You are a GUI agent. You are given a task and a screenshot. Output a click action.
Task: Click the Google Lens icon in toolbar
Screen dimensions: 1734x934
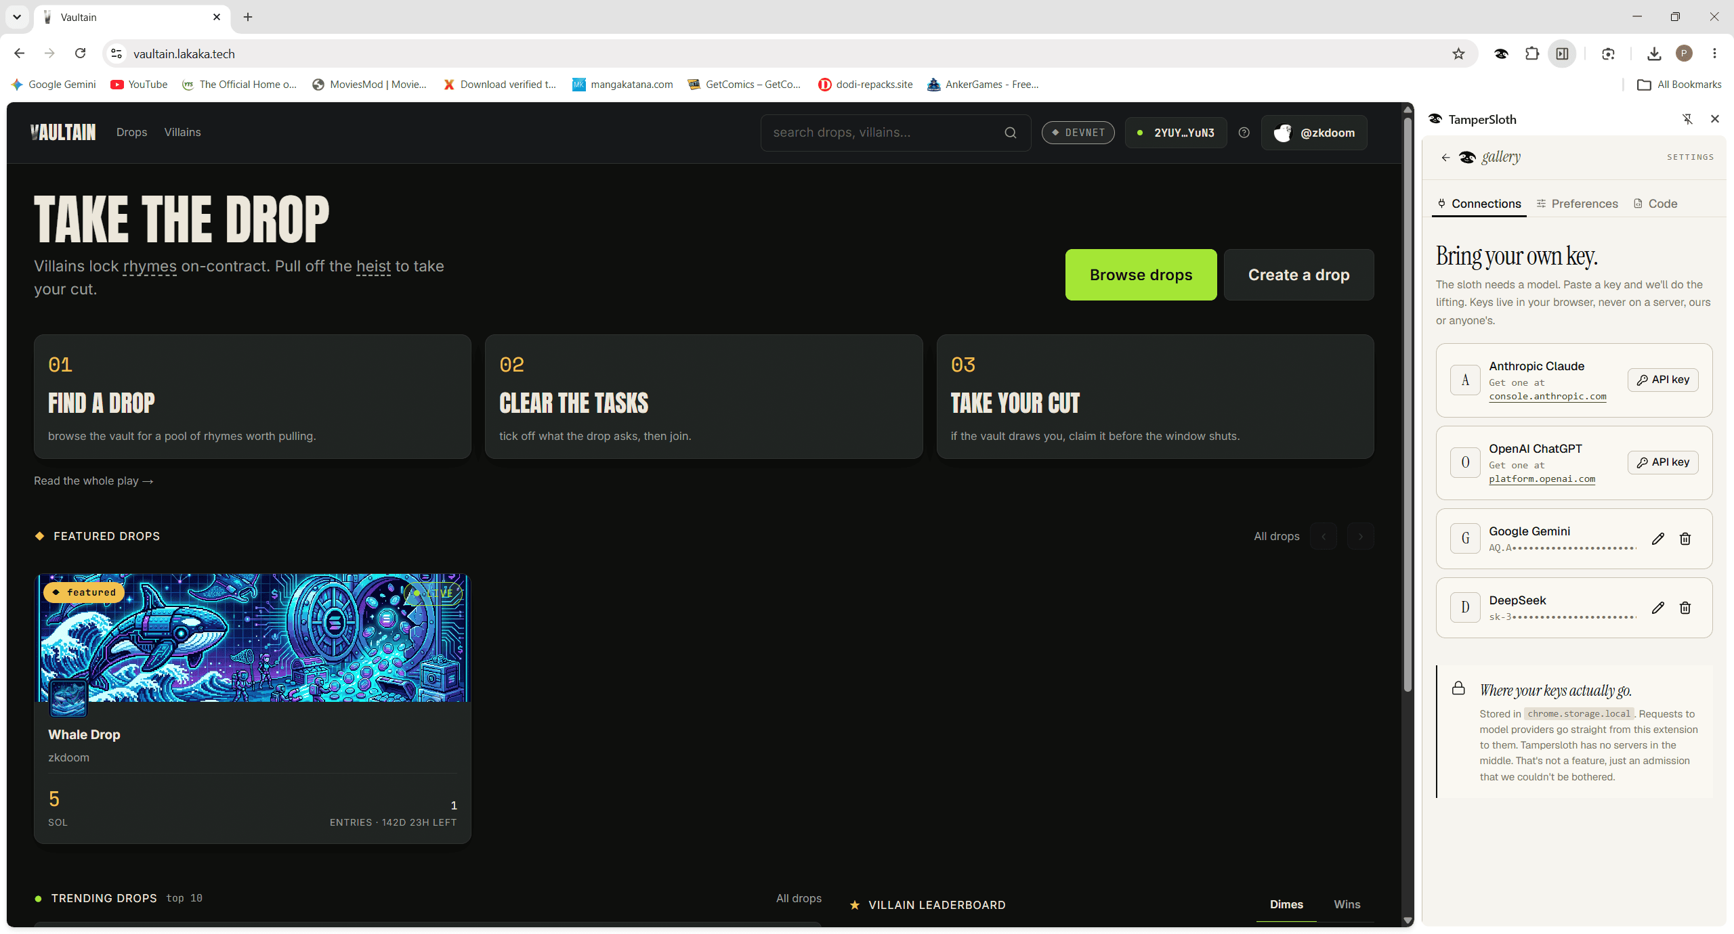pos(1608,53)
